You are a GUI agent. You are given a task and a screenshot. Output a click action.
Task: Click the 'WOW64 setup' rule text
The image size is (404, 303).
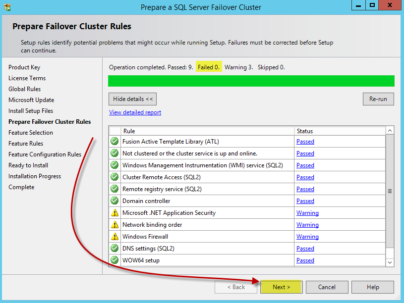141,260
